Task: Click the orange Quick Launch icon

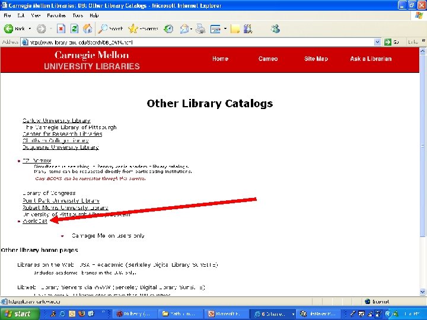Action: click(x=72, y=313)
